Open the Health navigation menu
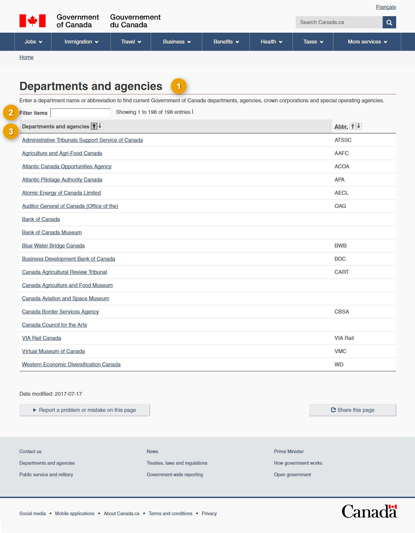The image size is (415, 533). click(x=271, y=42)
